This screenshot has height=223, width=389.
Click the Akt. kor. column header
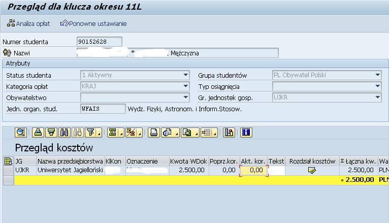point(253,162)
